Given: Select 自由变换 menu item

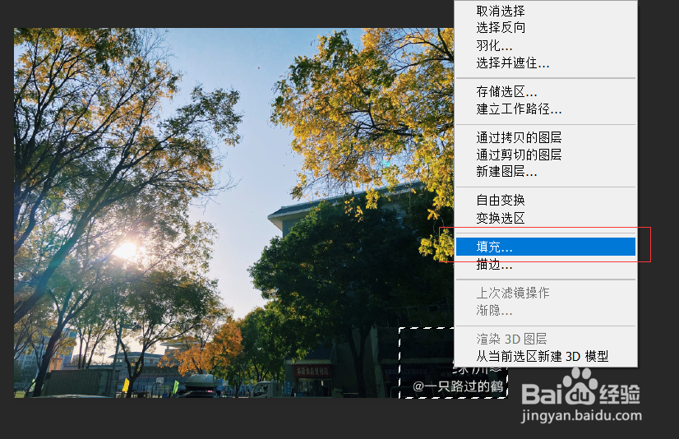Looking at the screenshot, I should (546, 200).
